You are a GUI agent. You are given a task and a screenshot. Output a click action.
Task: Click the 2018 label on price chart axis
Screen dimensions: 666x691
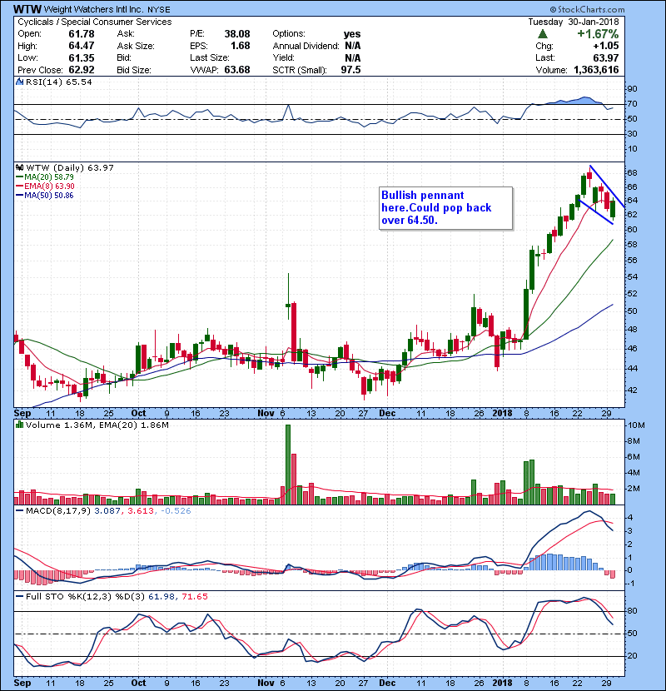[502, 414]
